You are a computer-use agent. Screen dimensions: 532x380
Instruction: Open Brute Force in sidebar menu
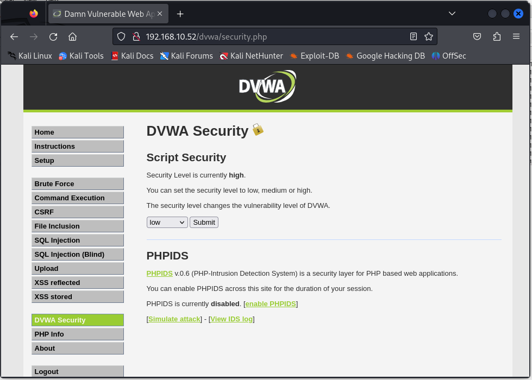[78, 183]
